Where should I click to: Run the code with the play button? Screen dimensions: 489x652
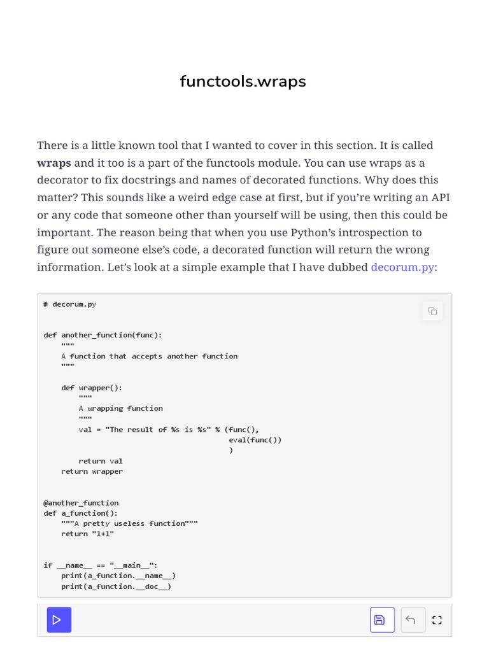click(x=59, y=620)
